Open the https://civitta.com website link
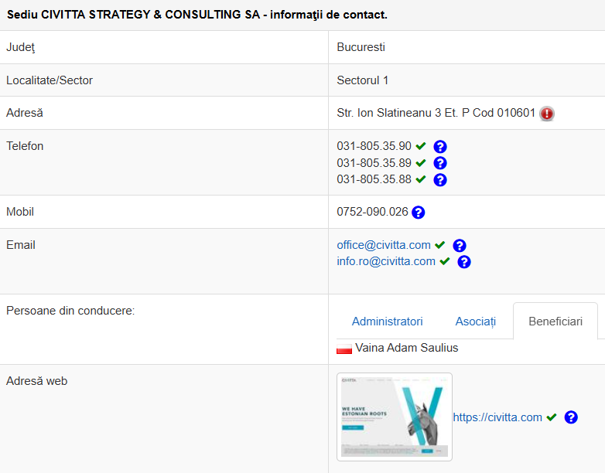605x473 pixels. [x=497, y=417]
